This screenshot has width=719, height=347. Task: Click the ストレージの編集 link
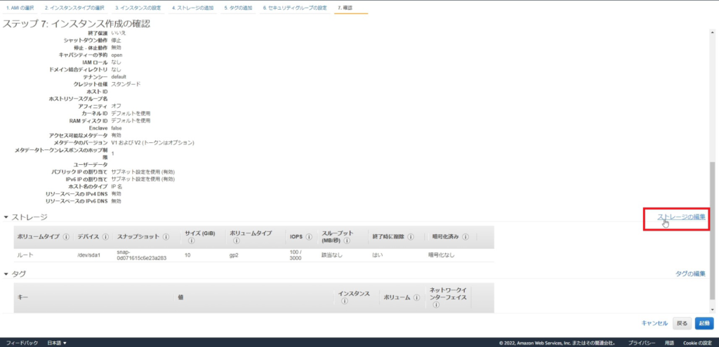pyautogui.click(x=681, y=217)
